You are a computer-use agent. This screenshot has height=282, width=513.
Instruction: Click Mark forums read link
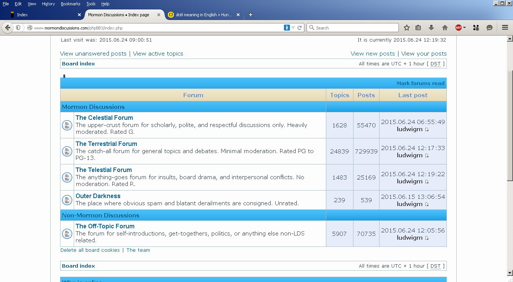420,83
